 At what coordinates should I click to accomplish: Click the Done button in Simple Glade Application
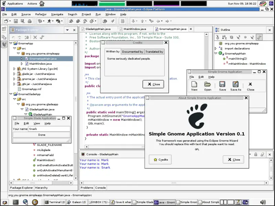click(42, 135)
